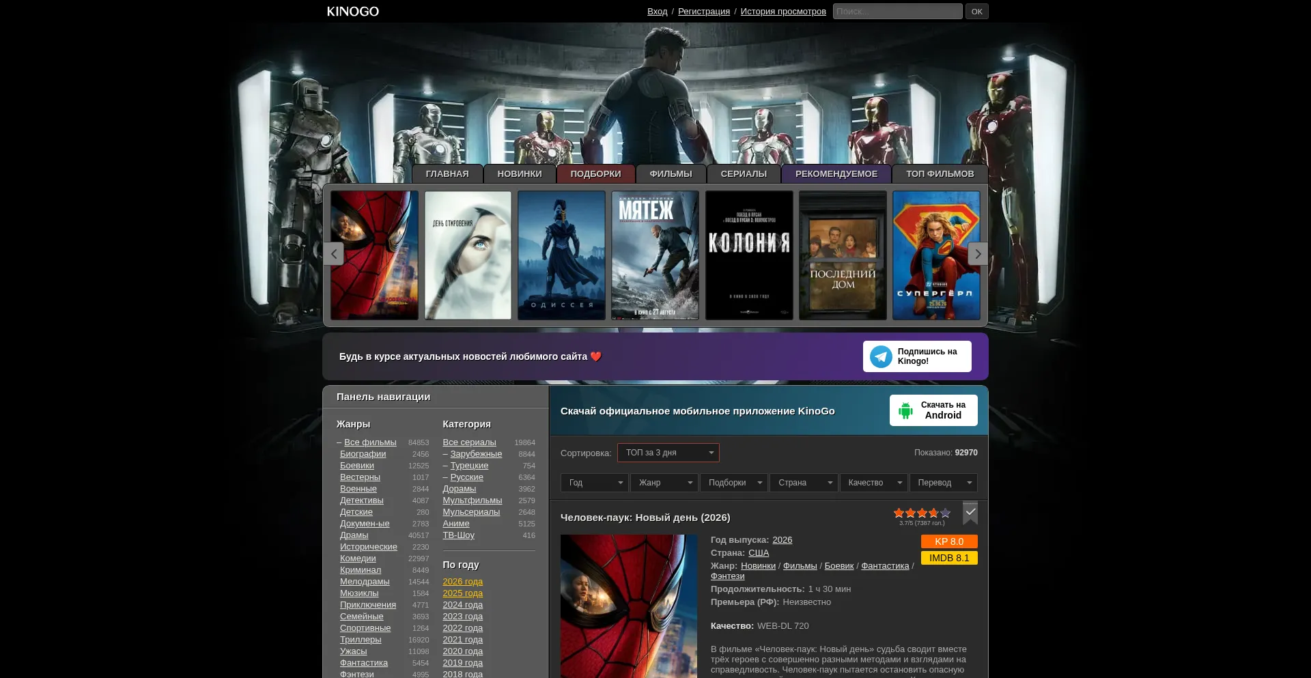
Task: Open the Триллеры genre link
Action: pos(361,640)
